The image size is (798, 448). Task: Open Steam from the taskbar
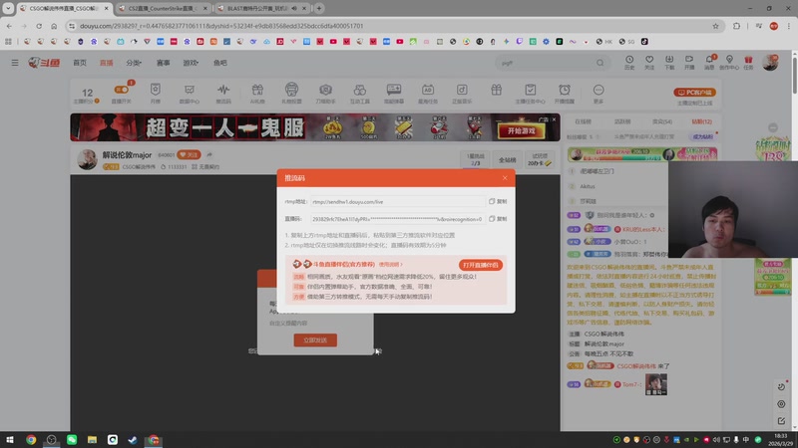pos(133,440)
